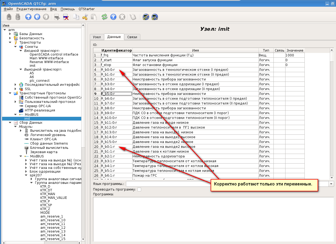The height and width of the screenshot is (244, 336).
Task: Click the blue Start play icon
Action: tap(113, 17)
